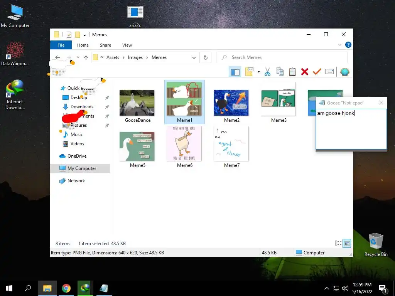Image resolution: width=395 pixels, height=296 pixels.
Task: Open the File menu
Action: 61,45
